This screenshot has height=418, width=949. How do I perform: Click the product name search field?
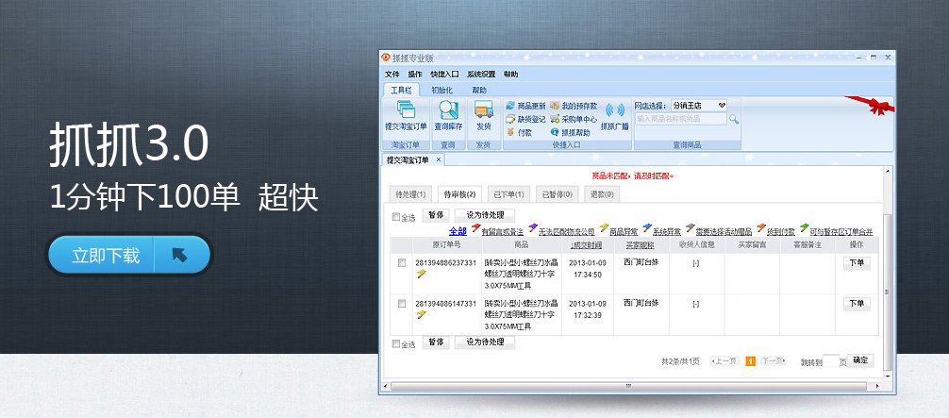tap(680, 119)
